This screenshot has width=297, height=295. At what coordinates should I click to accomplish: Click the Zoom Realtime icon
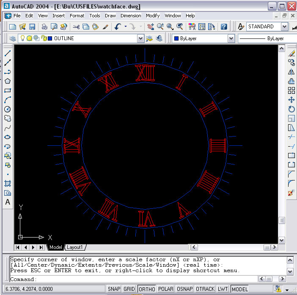[x=160, y=27]
